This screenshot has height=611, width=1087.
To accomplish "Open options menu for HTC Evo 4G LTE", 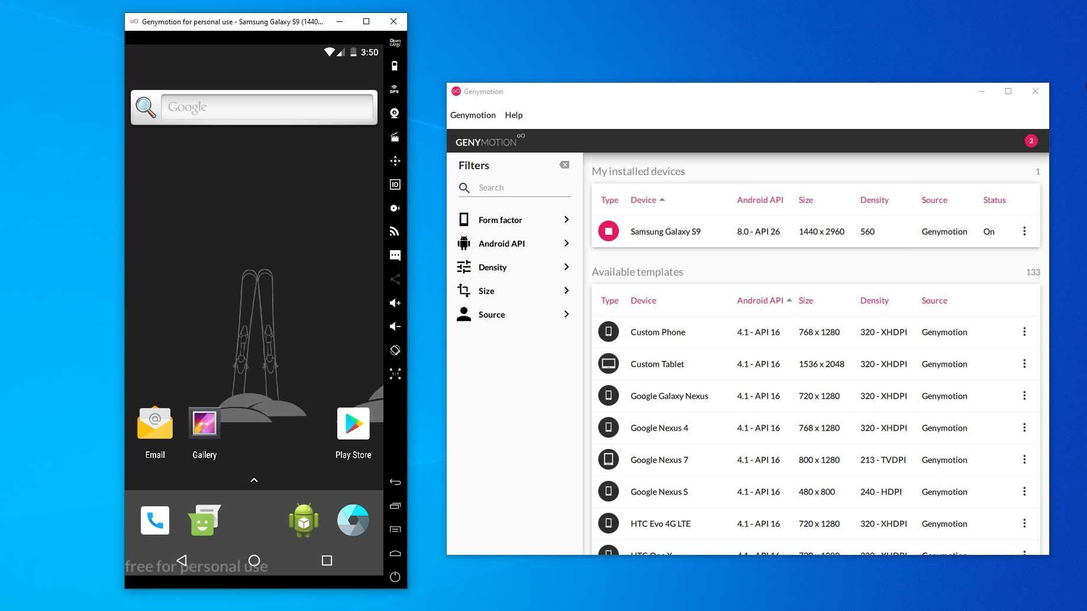I will (x=1024, y=523).
